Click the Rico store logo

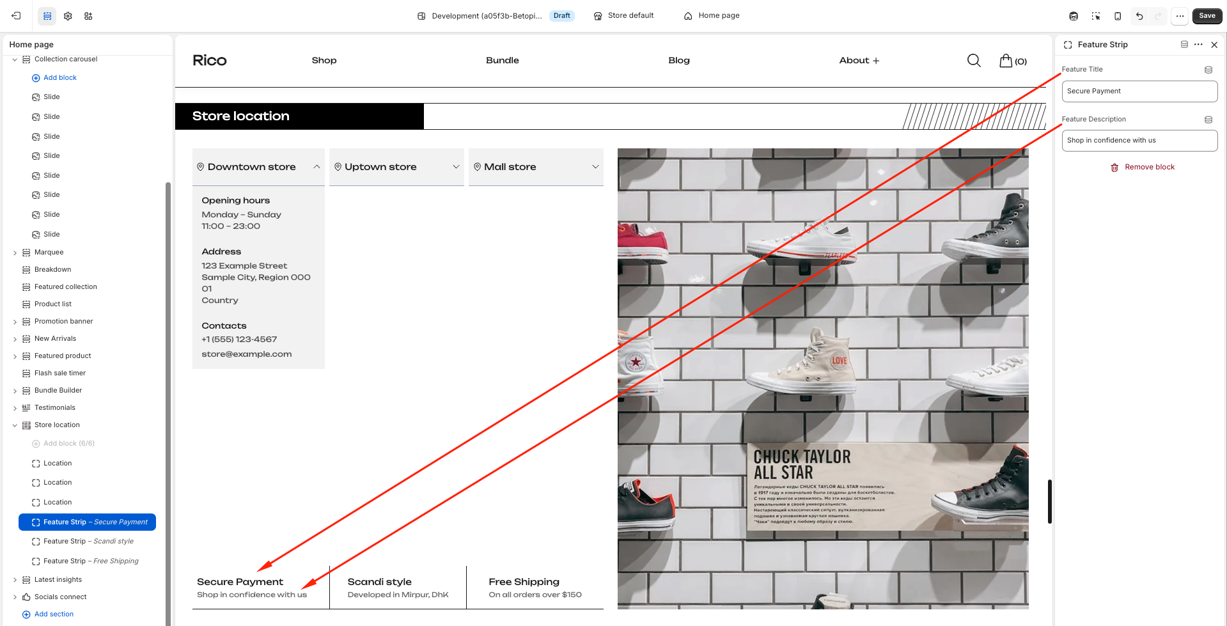point(210,60)
